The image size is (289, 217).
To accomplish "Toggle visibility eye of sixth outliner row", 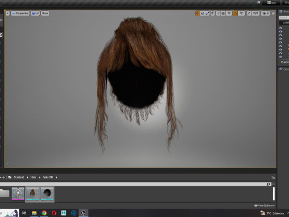I will (281, 46).
